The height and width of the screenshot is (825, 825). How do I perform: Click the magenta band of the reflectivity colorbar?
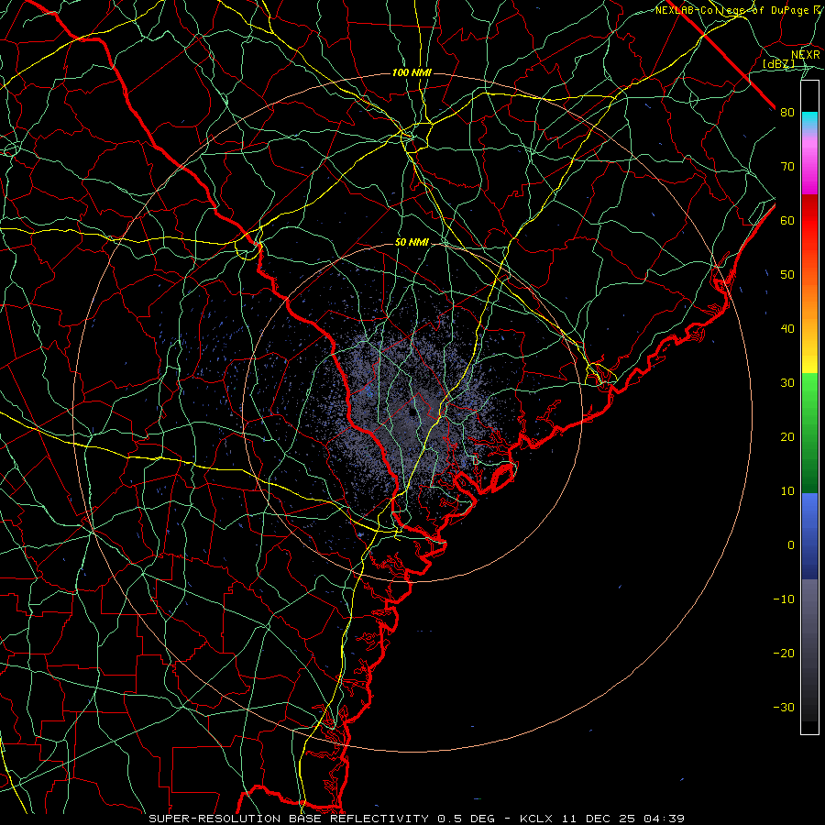[809, 168]
